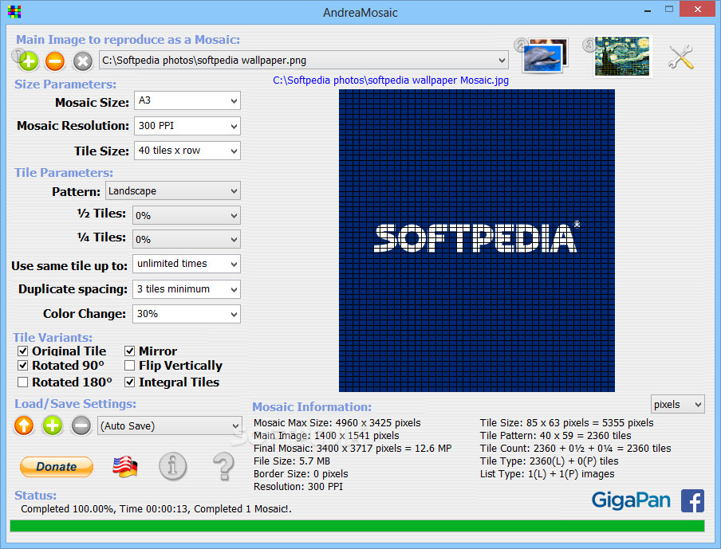Close the AndreaMosaic window
Viewport: 721px width, 549px height.
click(698, 10)
